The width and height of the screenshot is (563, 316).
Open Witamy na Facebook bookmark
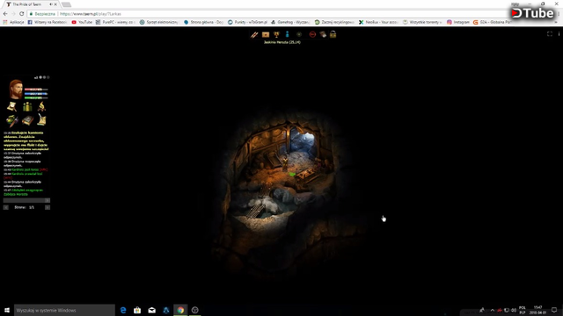pos(47,22)
